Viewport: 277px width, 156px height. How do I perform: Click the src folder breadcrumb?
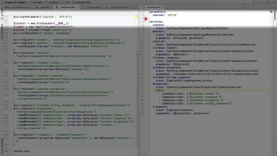[66, 2]
